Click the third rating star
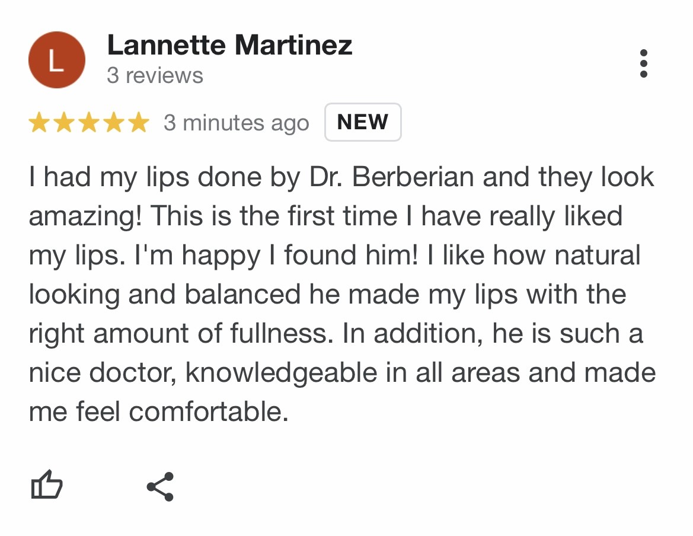The image size is (693, 536). [88, 123]
